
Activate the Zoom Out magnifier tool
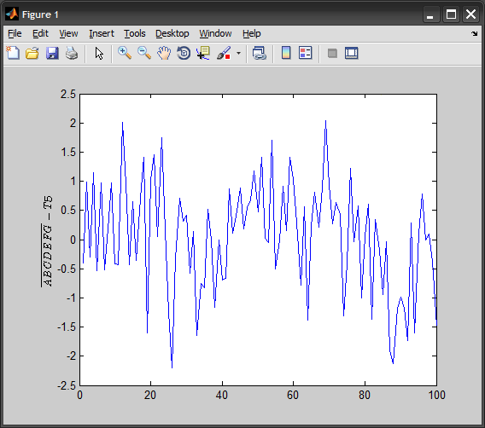pos(144,53)
